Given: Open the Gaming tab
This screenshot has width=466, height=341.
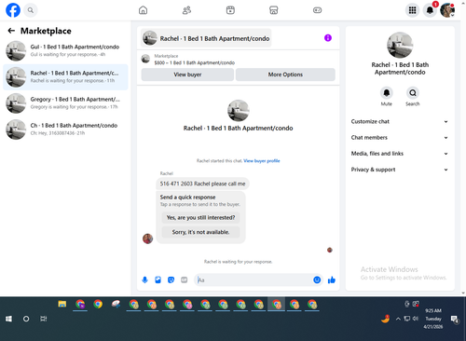Looking at the screenshot, I should 317,10.
